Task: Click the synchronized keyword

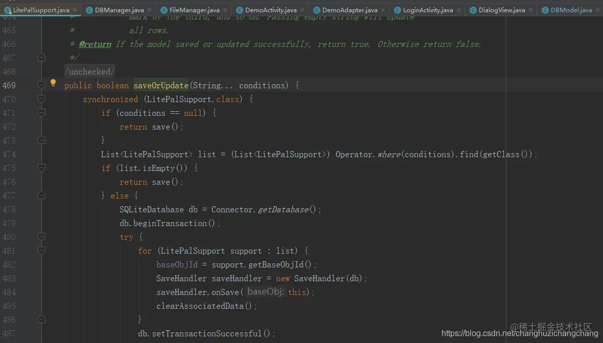Action: tap(110, 99)
